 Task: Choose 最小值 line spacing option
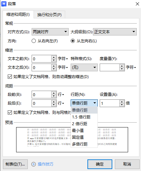[x=84, y=130]
